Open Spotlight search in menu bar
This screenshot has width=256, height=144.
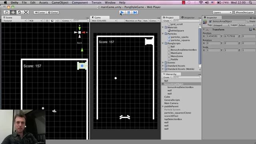250,2
